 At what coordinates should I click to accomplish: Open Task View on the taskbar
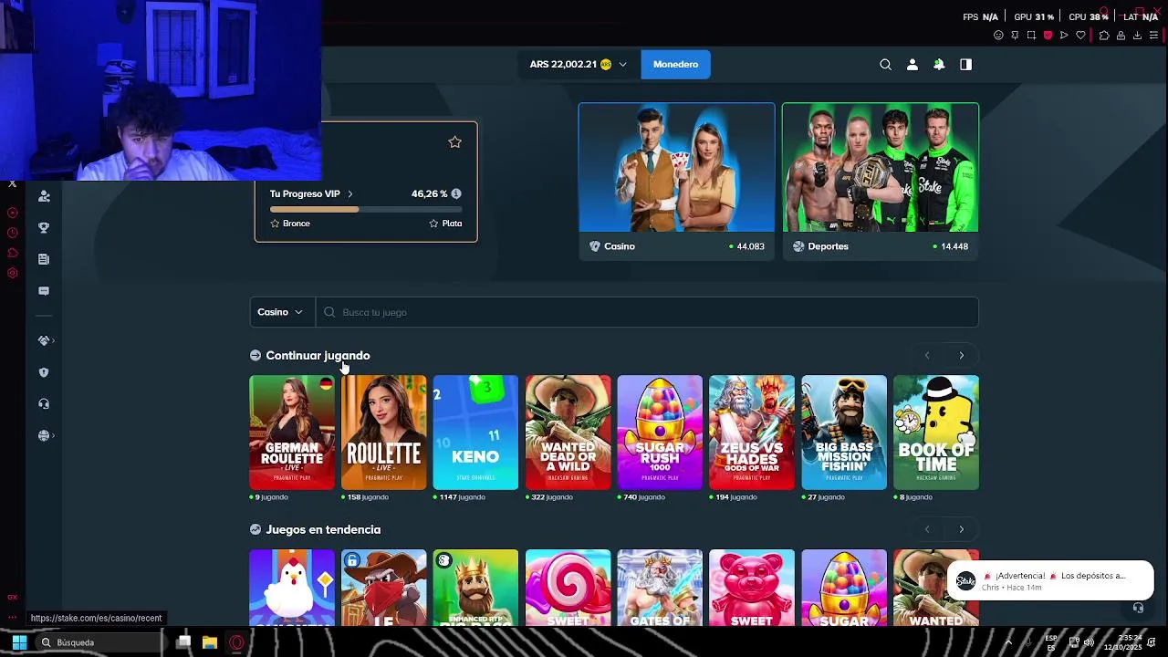pyautogui.click(x=183, y=642)
